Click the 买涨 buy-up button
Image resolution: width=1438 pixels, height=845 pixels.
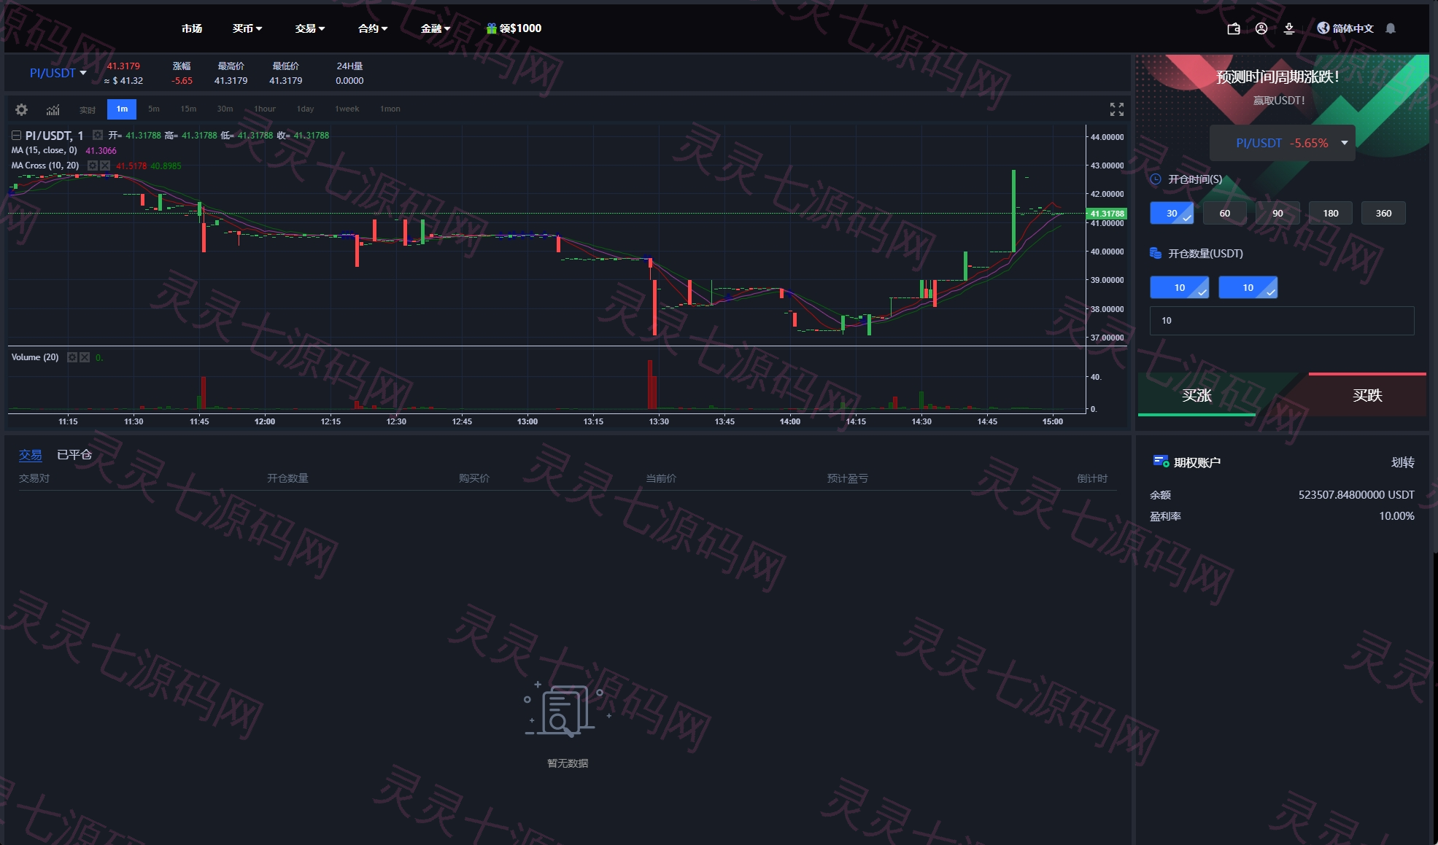1197,395
